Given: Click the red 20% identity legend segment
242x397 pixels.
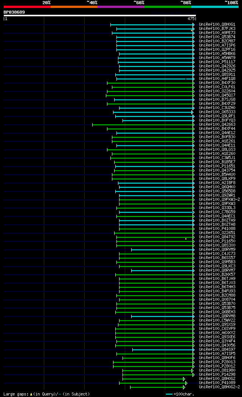Looking at the screenshot, I should click(x=27, y=7).
